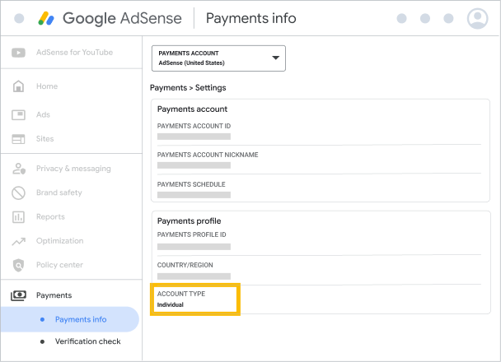Screen dimensions: 501x362
Task: Open the Policy center section
Action: coord(59,265)
